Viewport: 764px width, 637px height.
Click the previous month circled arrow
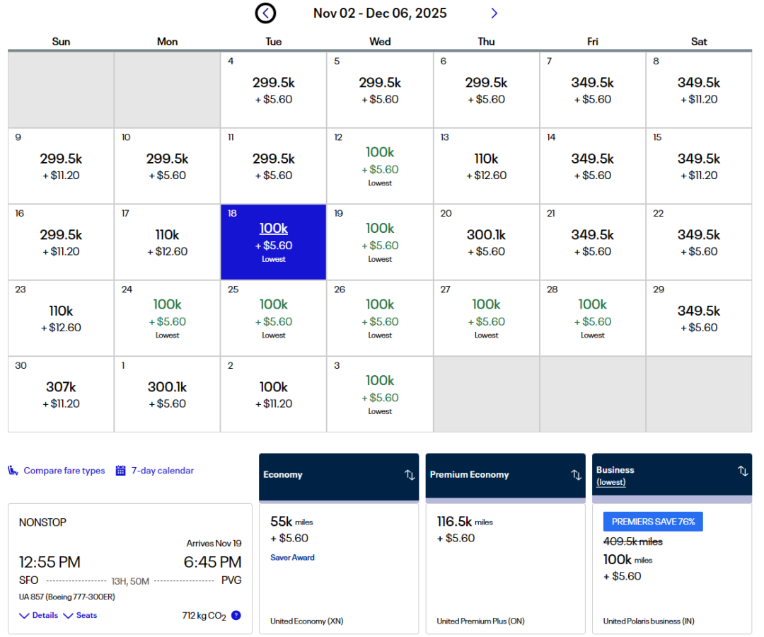tap(266, 13)
